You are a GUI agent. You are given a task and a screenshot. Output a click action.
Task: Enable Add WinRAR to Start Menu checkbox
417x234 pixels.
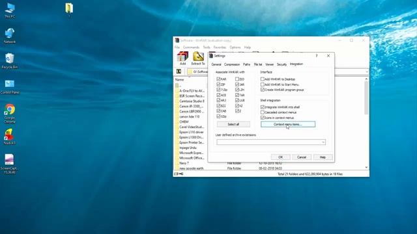(x=263, y=84)
